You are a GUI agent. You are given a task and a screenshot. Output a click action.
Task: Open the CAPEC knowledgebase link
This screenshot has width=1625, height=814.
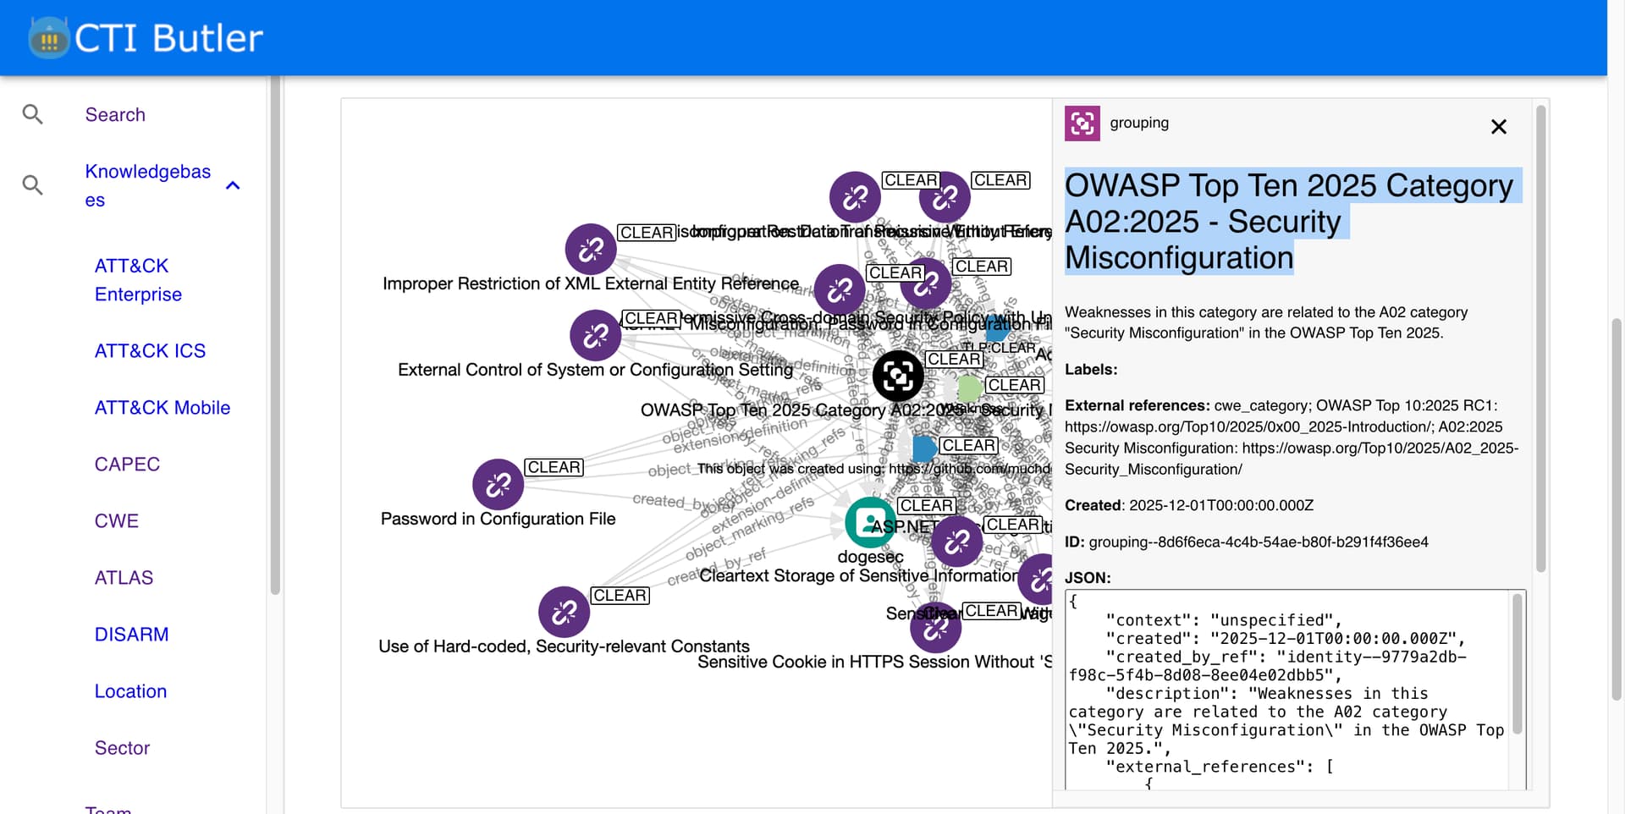[127, 465]
